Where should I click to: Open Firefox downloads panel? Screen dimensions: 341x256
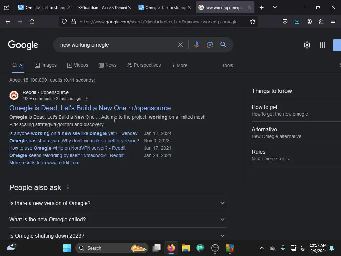[x=297, y=22]
